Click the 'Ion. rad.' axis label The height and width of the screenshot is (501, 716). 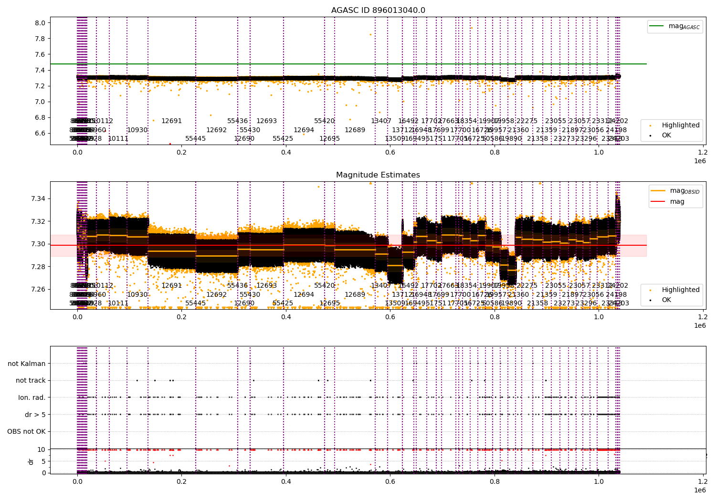point(32,397)
